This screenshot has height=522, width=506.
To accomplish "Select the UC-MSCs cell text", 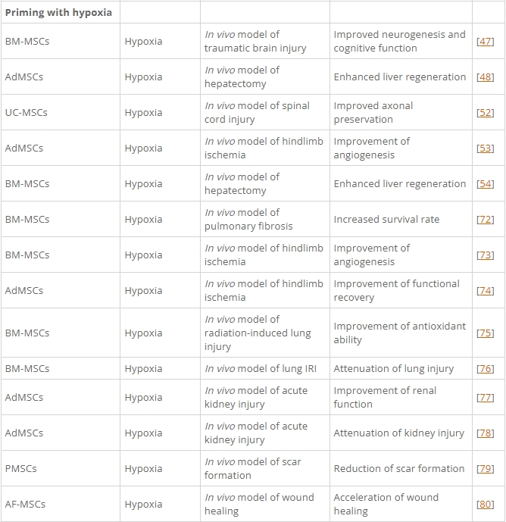I will click(x=26, y=112).
